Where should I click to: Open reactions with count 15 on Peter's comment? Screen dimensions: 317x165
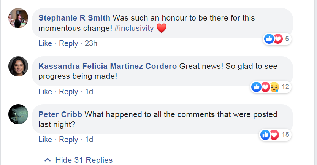click(x=275, y=135)
